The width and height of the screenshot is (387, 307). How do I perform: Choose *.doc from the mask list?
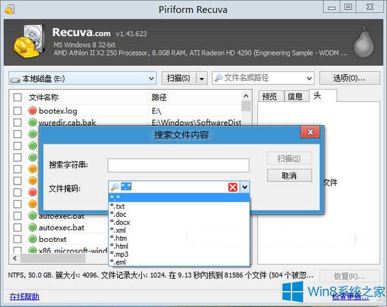pos(179,214)
